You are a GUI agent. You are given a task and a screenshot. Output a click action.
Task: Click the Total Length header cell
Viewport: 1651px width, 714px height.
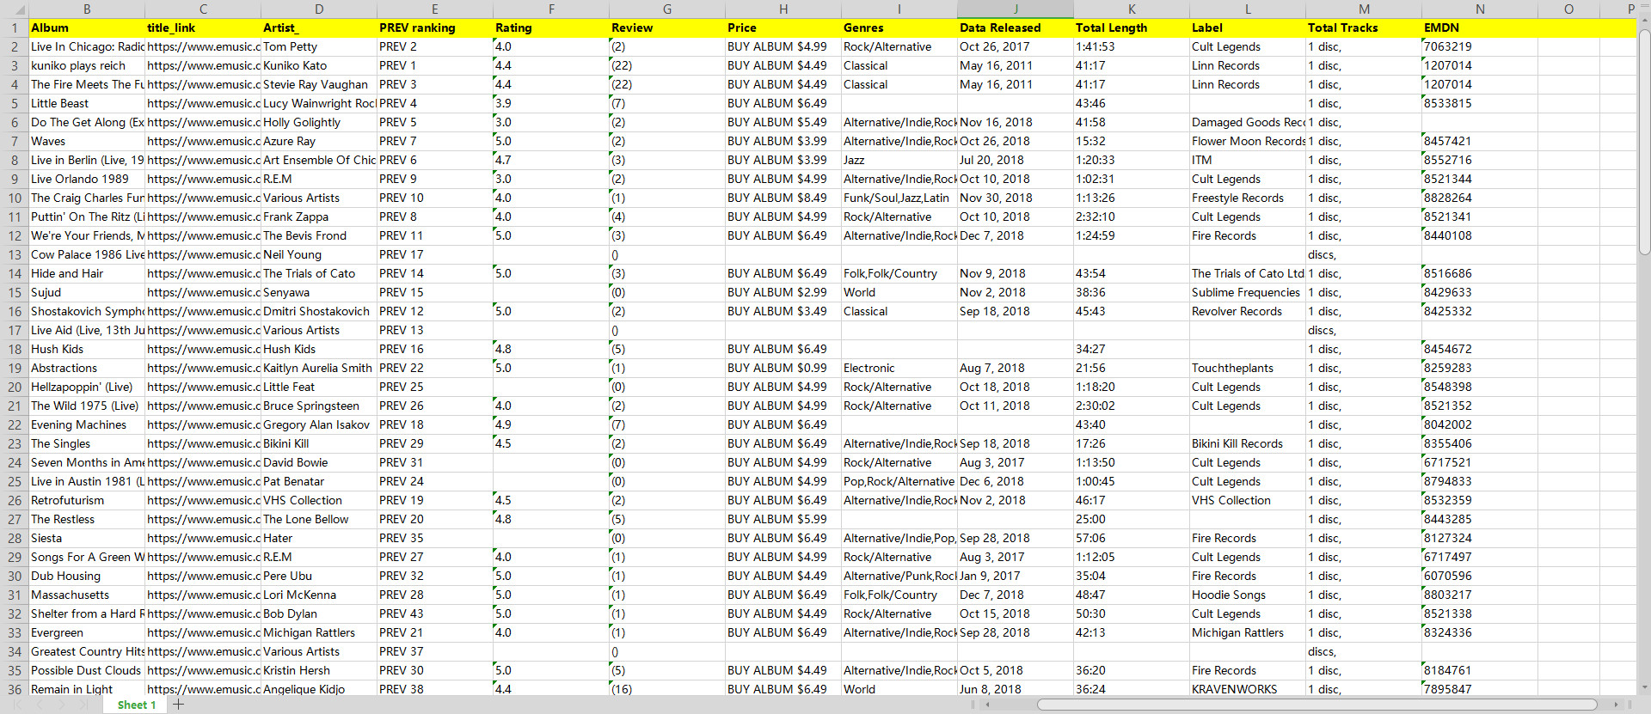pyautogui.click(x=1132, y=27)
